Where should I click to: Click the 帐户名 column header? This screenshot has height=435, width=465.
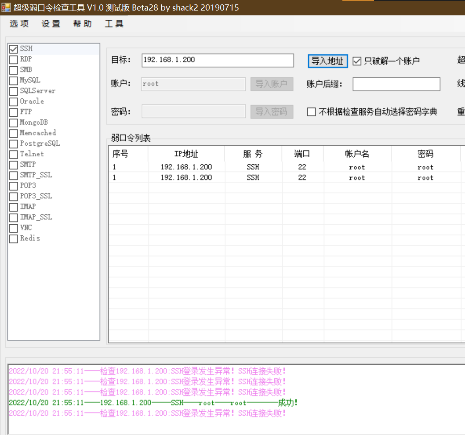pos(357,154)
